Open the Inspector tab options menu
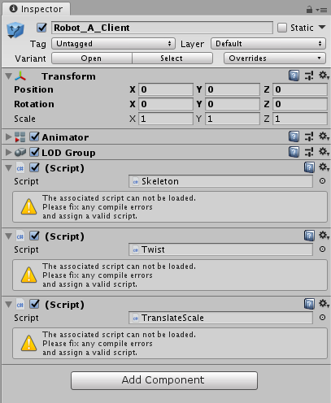The image size is (331, 403). [321, 10]
